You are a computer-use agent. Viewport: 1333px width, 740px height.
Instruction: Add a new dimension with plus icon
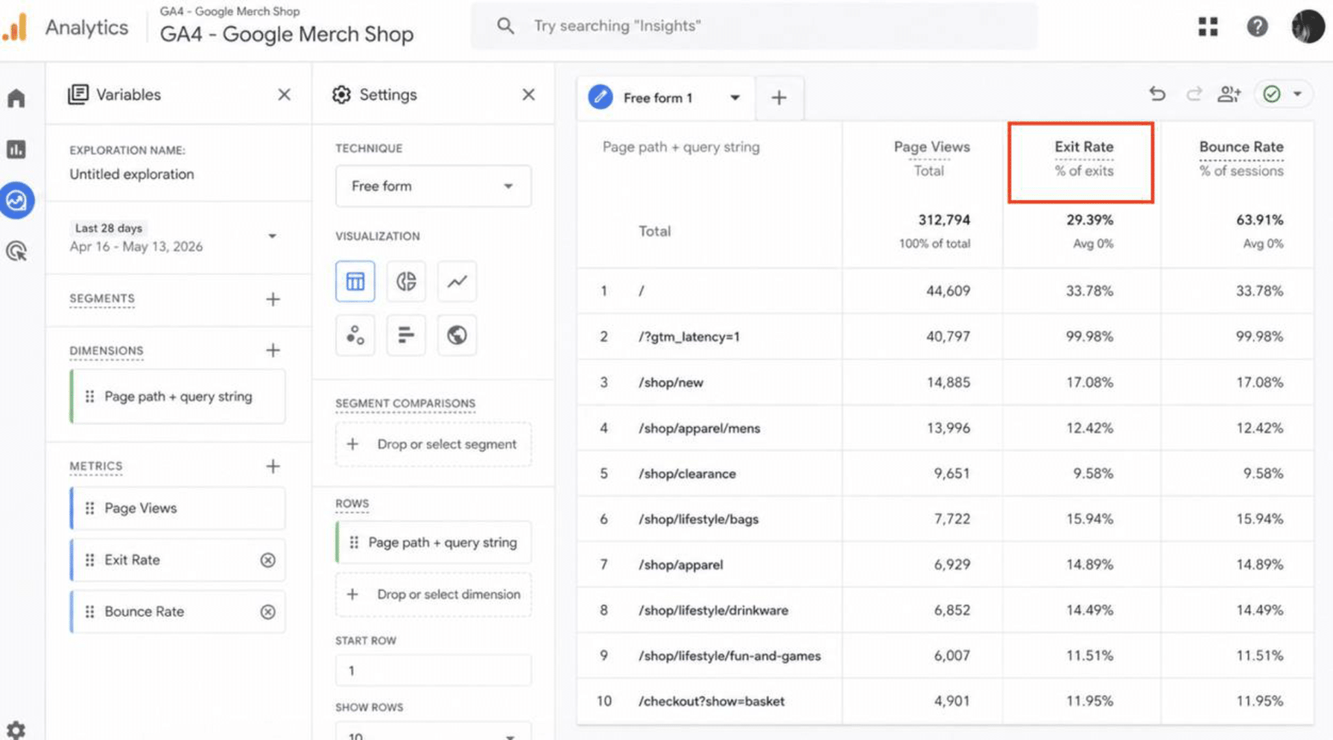coord(273,350)
